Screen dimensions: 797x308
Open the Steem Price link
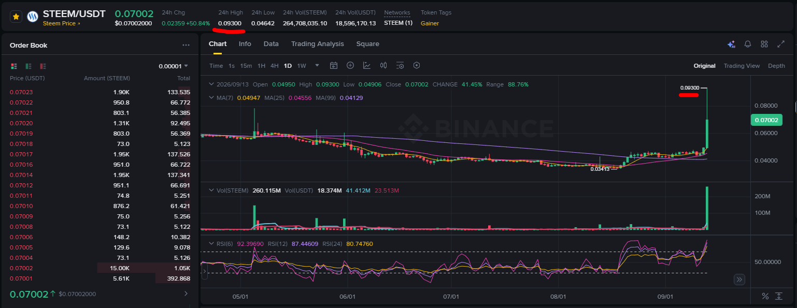pos(61,23)
